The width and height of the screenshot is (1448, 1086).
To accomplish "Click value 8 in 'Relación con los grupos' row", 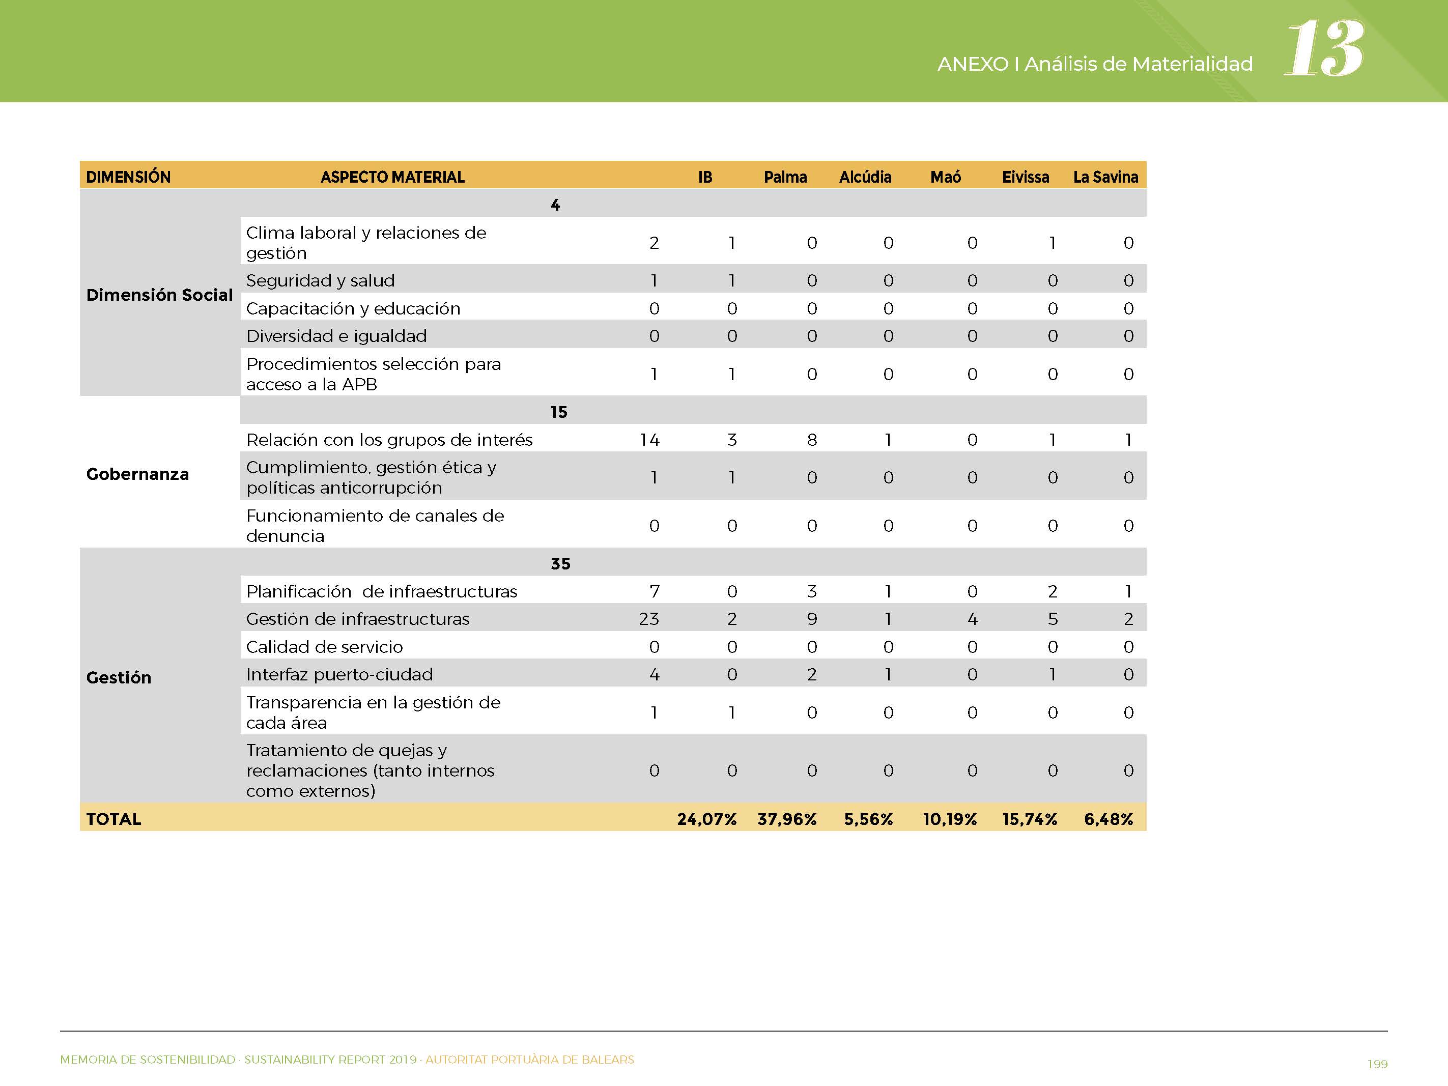I will [812, 440].
